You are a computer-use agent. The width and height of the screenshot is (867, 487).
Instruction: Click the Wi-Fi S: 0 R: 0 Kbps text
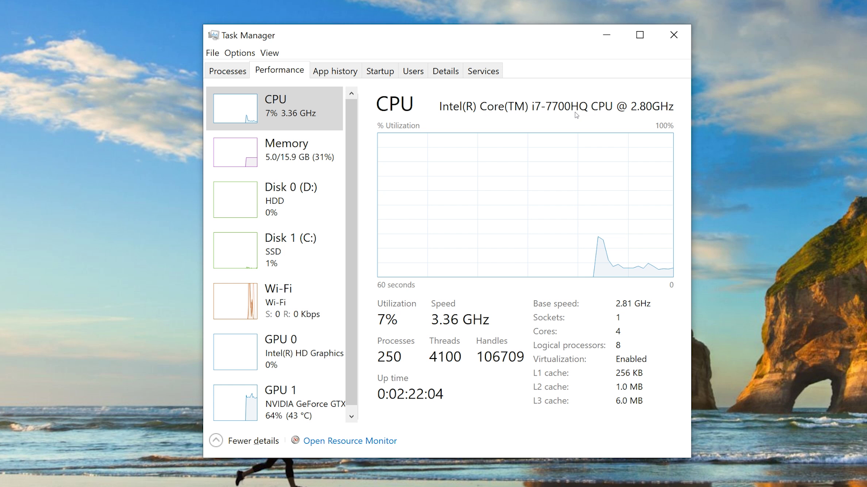(293, 314)
